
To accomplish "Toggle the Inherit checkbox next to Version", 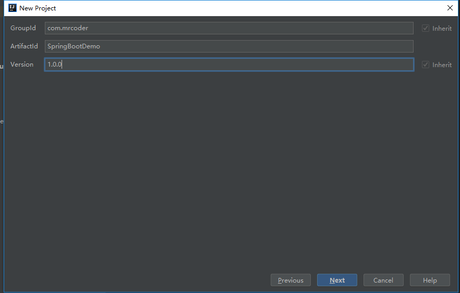I will click(426, 65).
